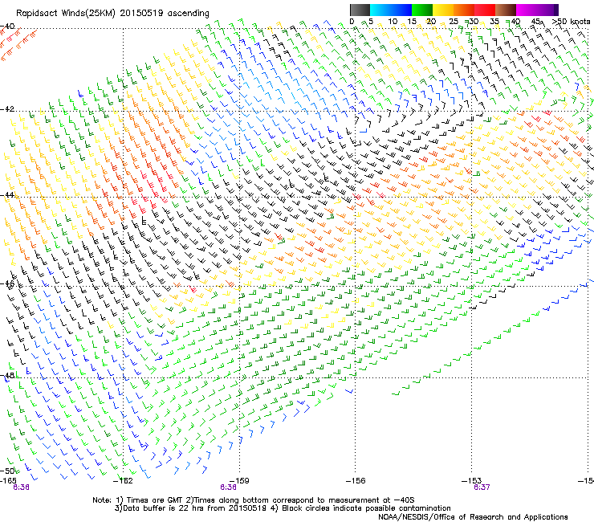Image resolution: width=594 pixels, height=522 pixels.
Task: Click the "0" label under the color bar
Action: point(352,22)
